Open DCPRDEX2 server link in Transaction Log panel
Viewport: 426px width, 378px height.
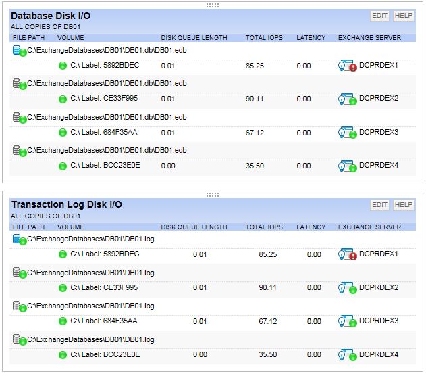click(x=379, y=287)
